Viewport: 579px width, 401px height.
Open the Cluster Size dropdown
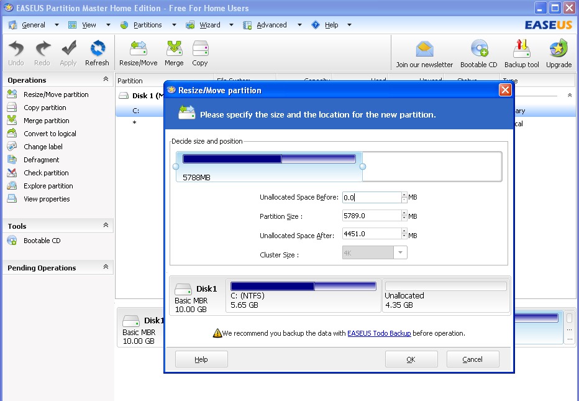tap(401, 253)
